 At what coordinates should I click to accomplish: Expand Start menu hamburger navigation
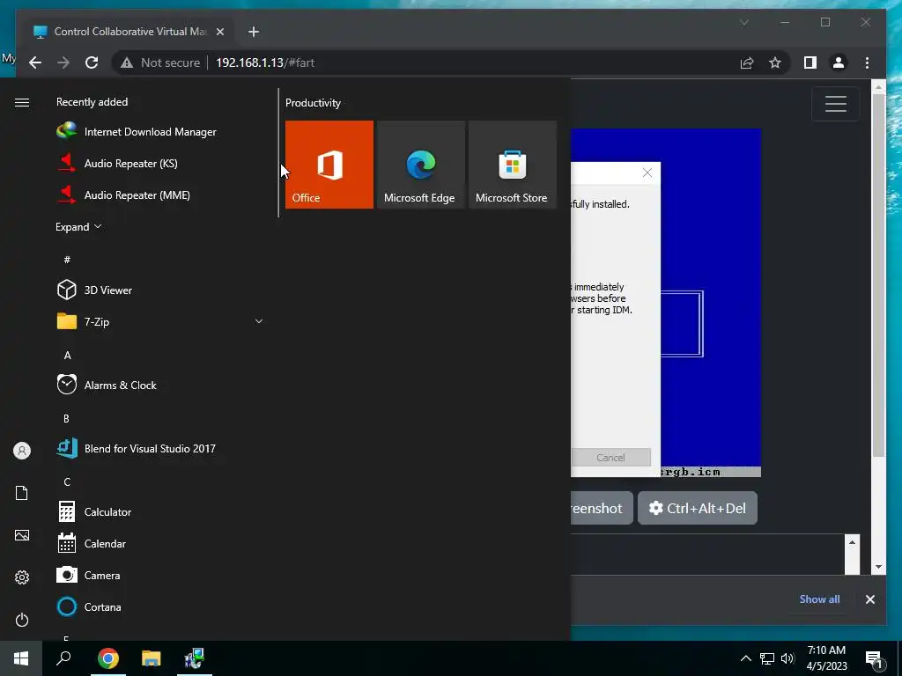click(22, 102)
